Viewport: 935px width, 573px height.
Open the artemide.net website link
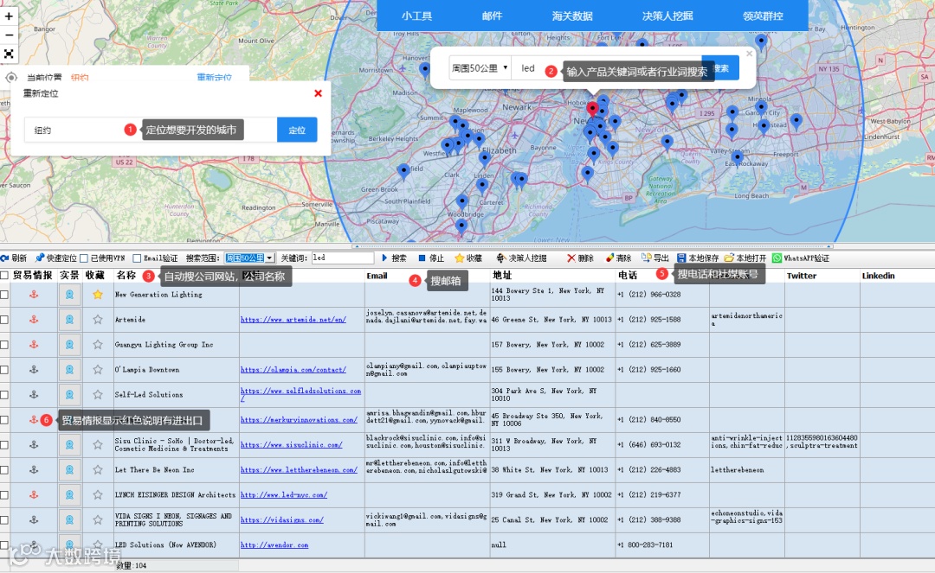[x=293, y=320]
